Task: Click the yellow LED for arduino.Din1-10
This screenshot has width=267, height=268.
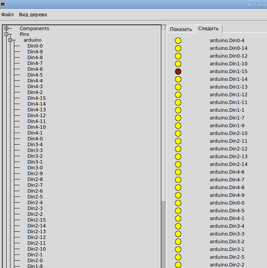Action: (x=178, y=64)
